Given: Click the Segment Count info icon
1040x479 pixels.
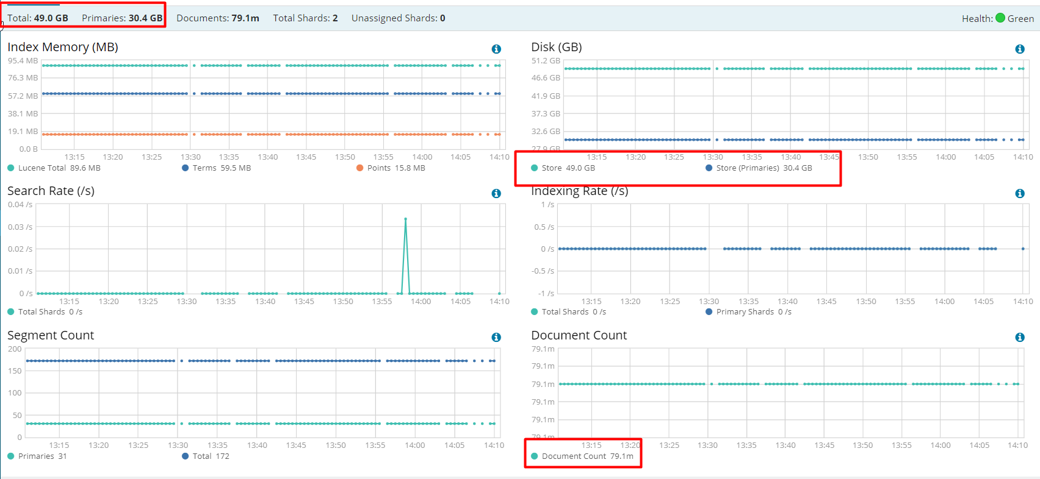Looking at the screenshot, I should (x=496, y=337).
